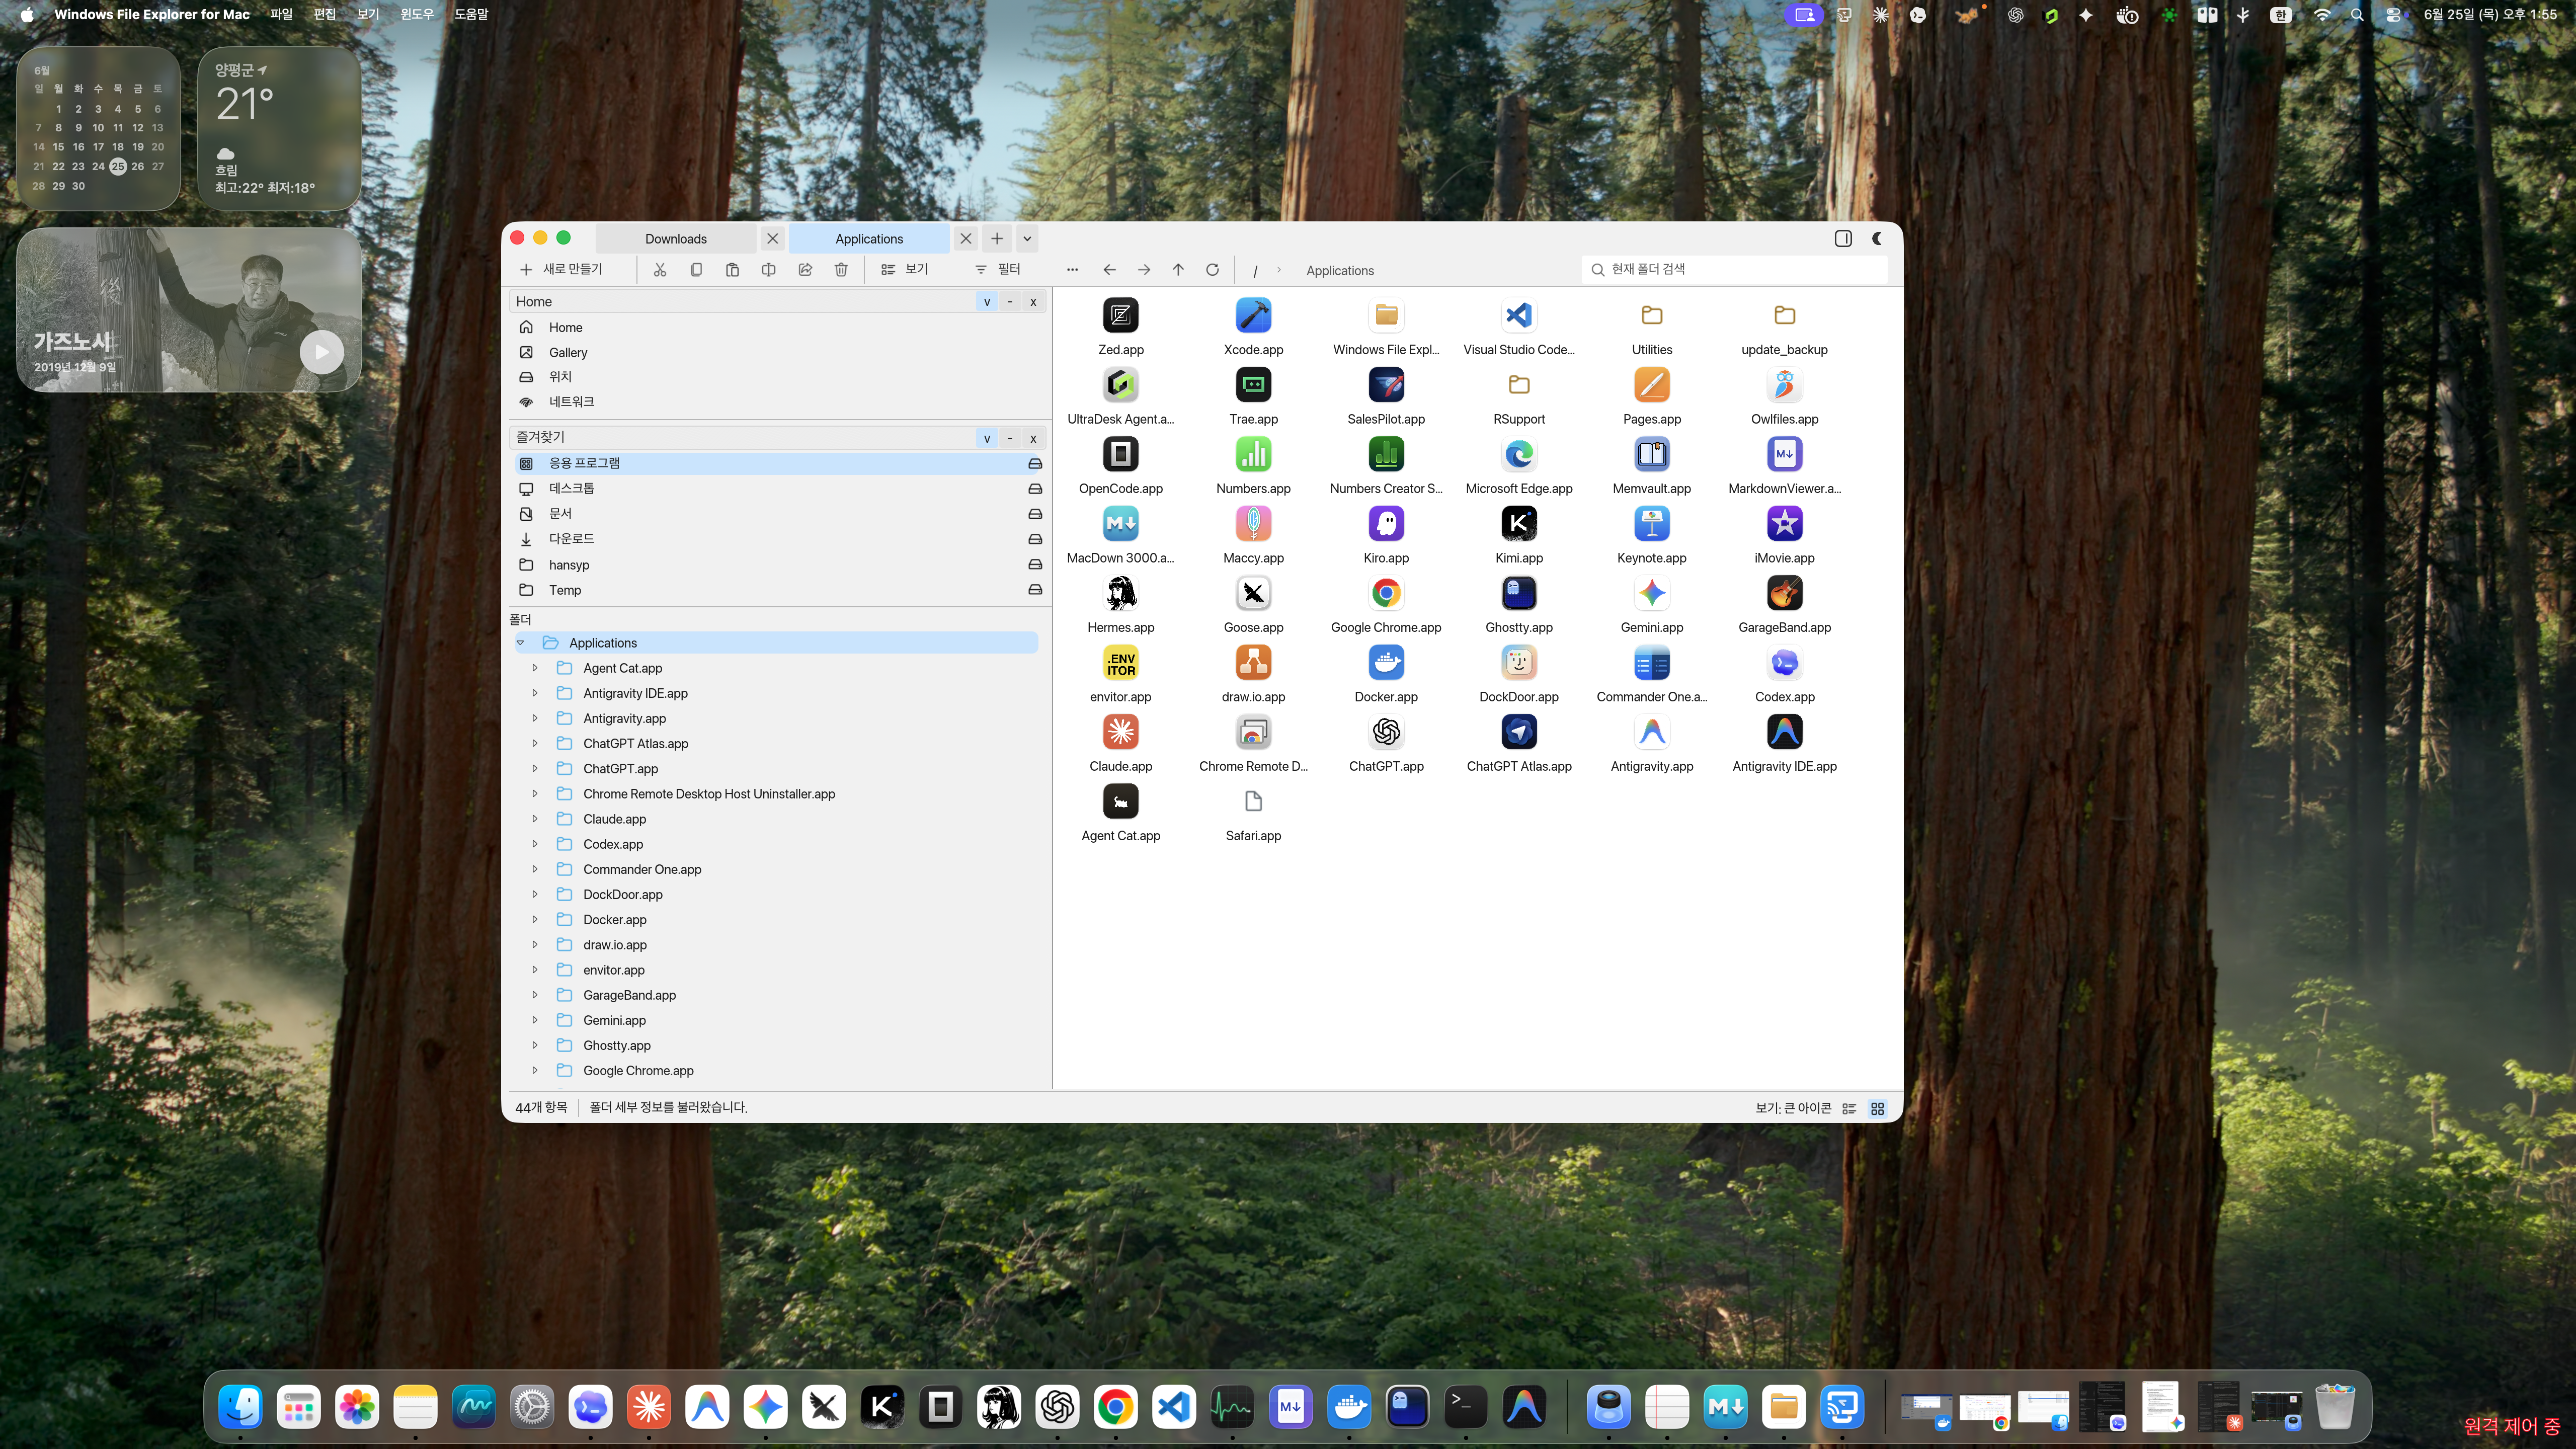2576x1449 pixels.
Task: Click the Delete trash icon in toolbar
Action: click(x=841, y=269)
